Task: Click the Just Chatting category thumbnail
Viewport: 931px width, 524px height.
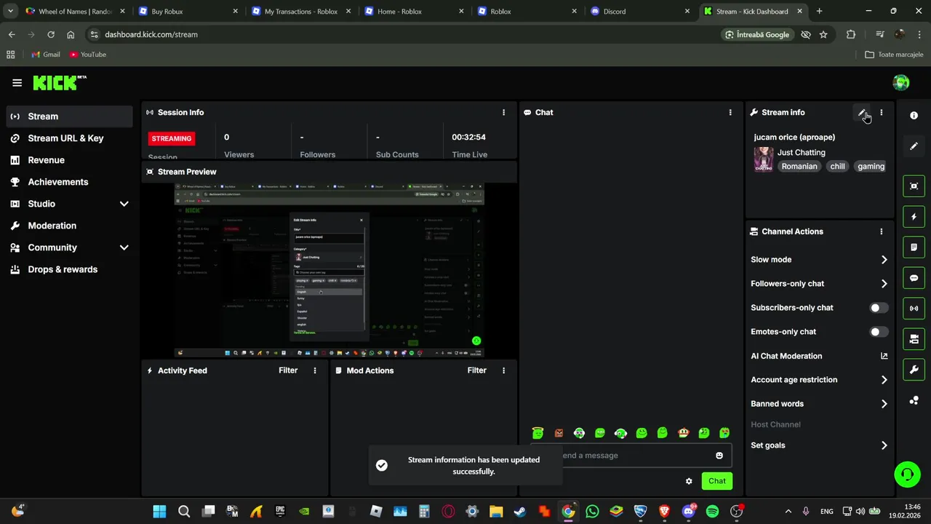Action: point(764,159)
